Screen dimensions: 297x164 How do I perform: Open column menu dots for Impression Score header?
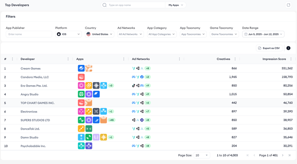(291, 59)
